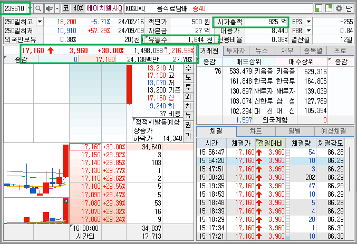Click the 15:56:47 trade row

271,152
